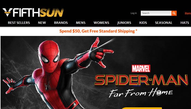Screen dimensions: 191x109
Task: Open the Log In link
Action: [134, 13]
